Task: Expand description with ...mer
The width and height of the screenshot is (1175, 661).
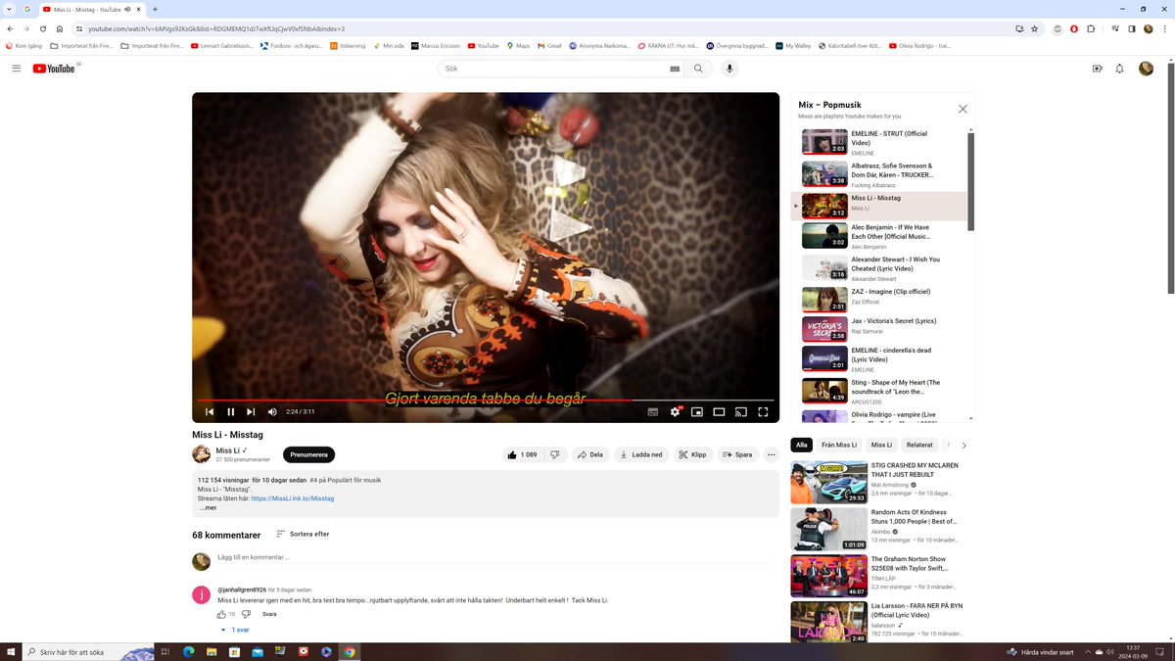Action: (207, 508)
